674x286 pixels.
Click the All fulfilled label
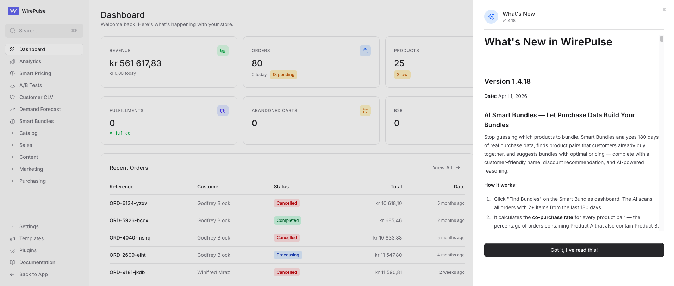tap(120, 133)
